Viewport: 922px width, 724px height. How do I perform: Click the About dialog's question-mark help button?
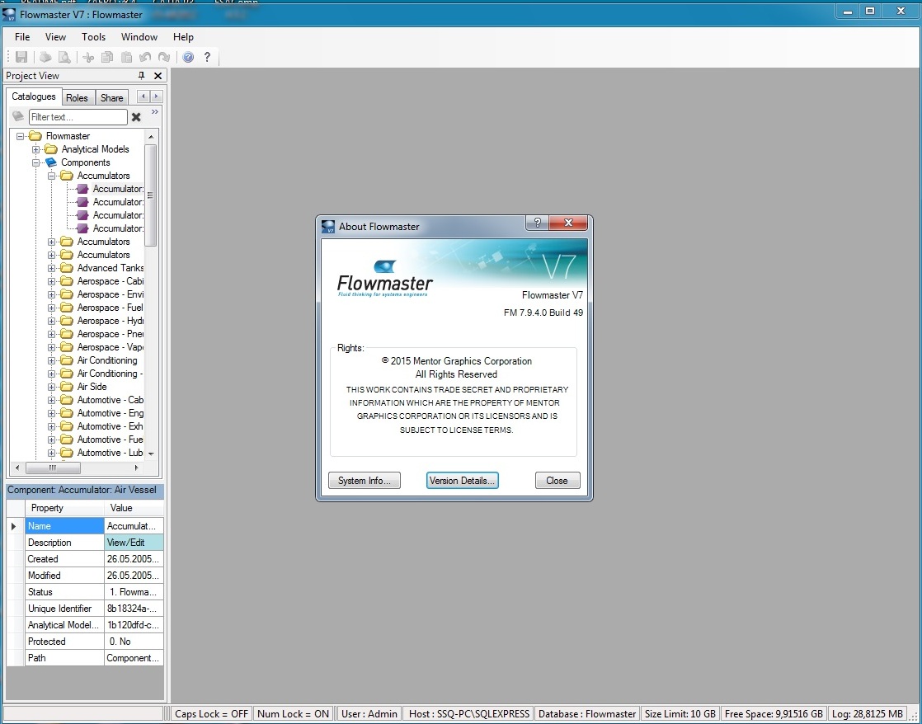click(537, 223)
